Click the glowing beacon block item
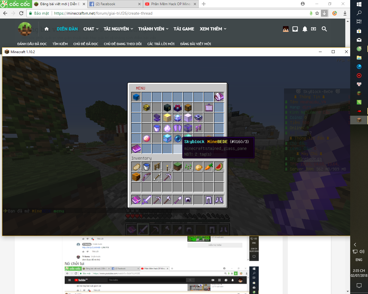The height and width of the screenshot is (294, 368). click(178, 118)
